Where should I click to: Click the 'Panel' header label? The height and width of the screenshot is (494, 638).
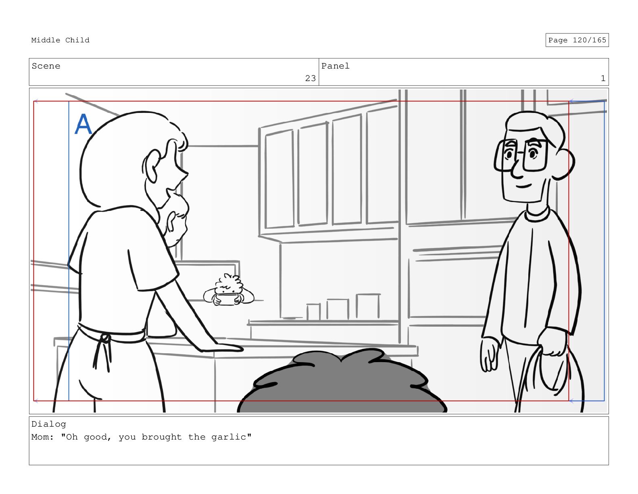335,66
